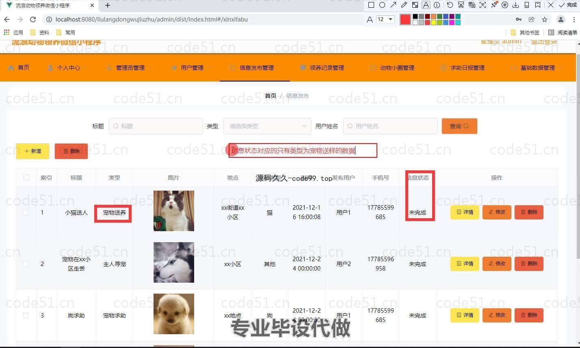Open the cat photo thumbnail in row 1

point(174,211)
